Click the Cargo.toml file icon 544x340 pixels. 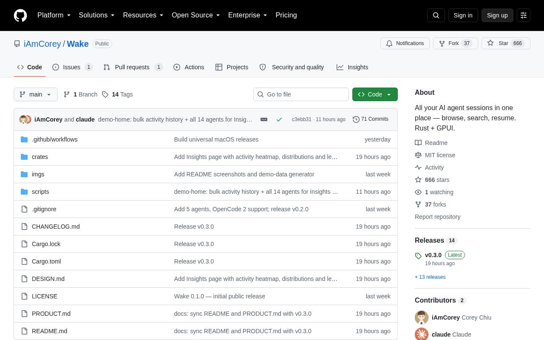point(24,261)
